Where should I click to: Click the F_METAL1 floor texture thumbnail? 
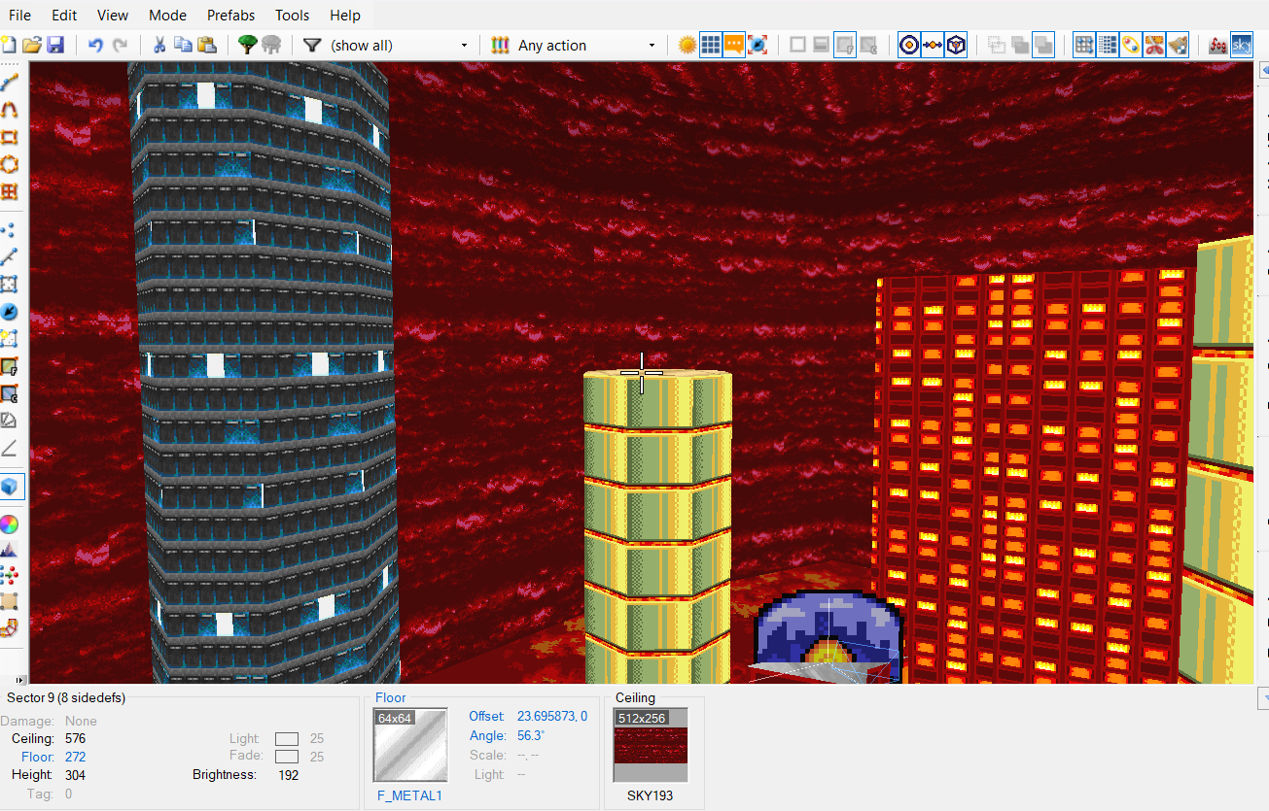411,745
